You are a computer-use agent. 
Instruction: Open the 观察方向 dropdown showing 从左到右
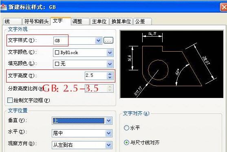pos(82,145)
